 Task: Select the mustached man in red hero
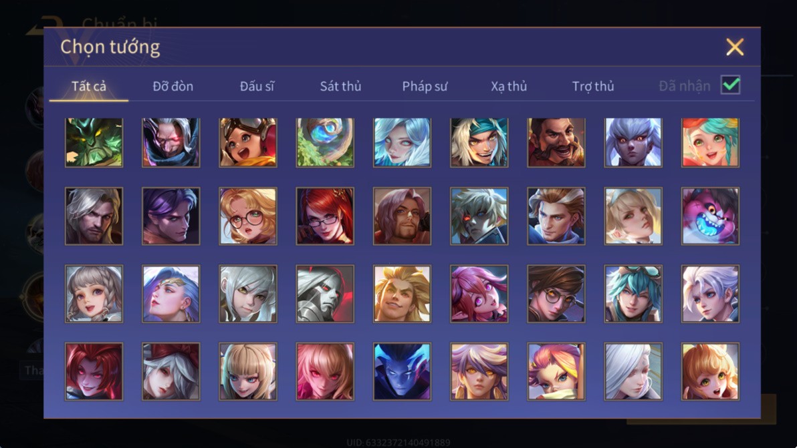point(556,143)
